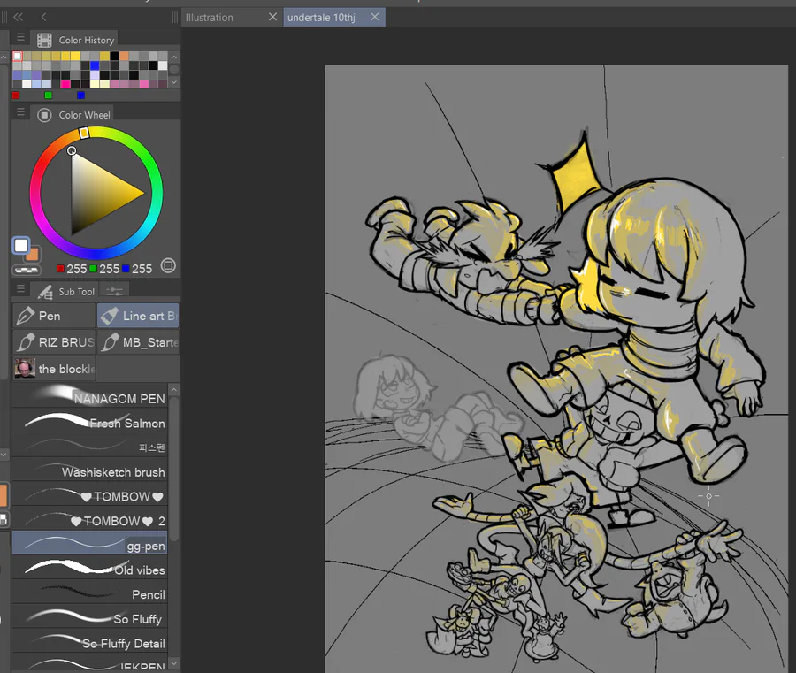Collapse the palette dock with the double-chevron
The height and width of the screenshot is (673, 796).
click(19, 18)
